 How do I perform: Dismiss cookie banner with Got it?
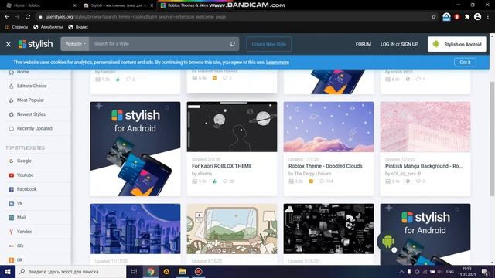click(x=465, y=62)
